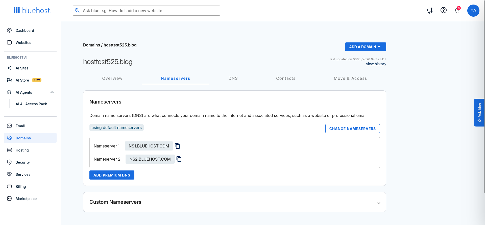Click the search magnifier icon
The width and height of the screenshot is (485, 225).
coord(77,11)
